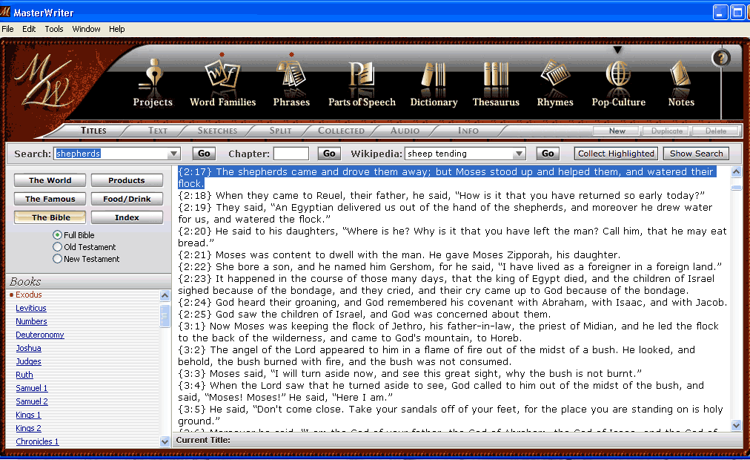The image size is (750, 460).
Task: Select the New Testament radio option
Action: point(57,259)
